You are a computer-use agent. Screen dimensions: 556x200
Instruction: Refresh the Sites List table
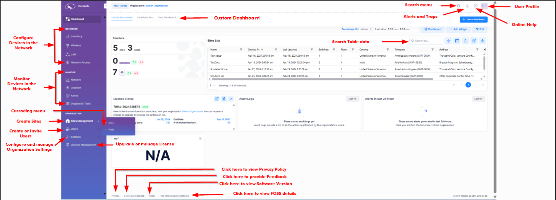(465, 41)
